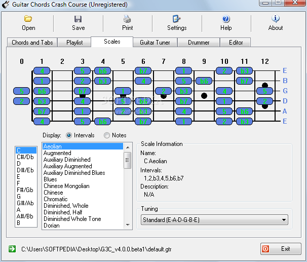Select the Diminished, Whole scale
The image size is (307, 262).
[x=83, y=206]
